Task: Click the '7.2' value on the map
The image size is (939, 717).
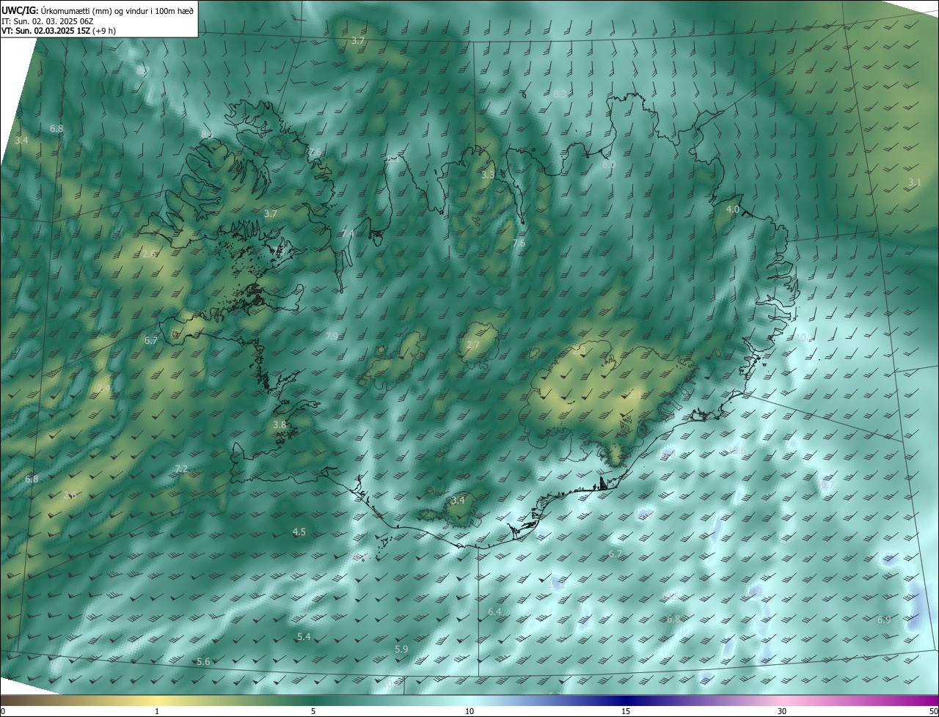Action: (182, 468)
